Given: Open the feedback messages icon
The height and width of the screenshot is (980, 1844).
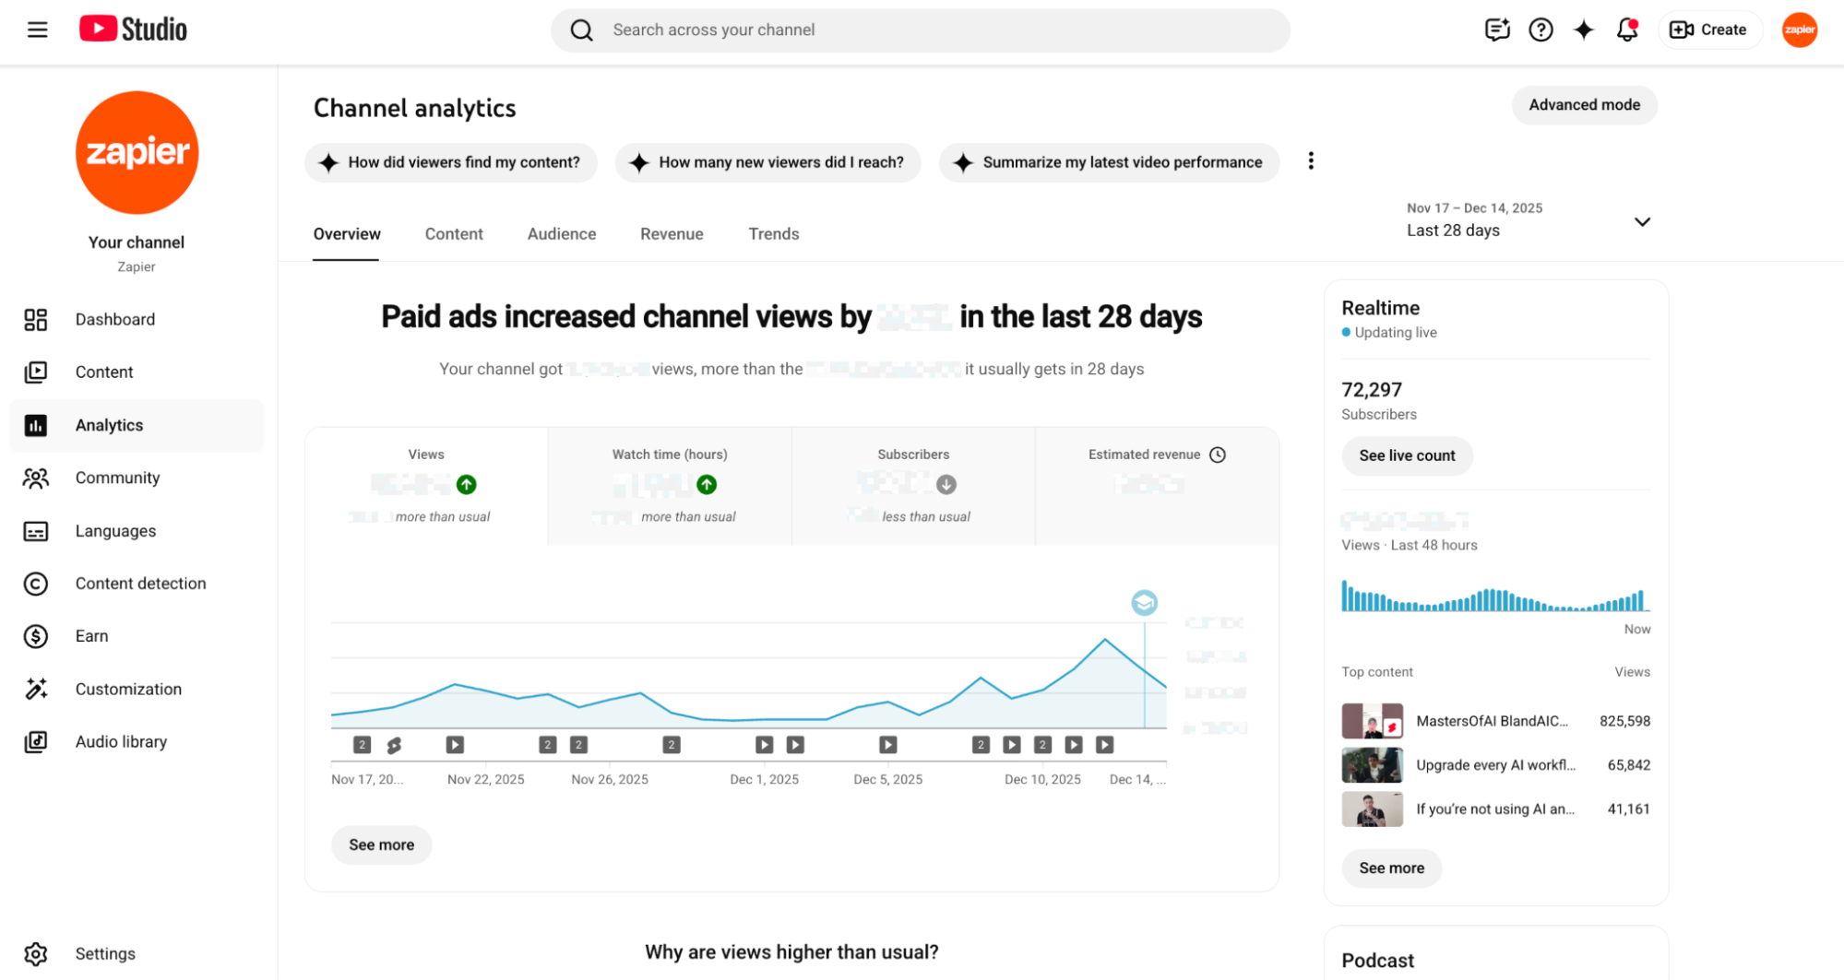Looking at the screenshot, I should click(1496, 29).
